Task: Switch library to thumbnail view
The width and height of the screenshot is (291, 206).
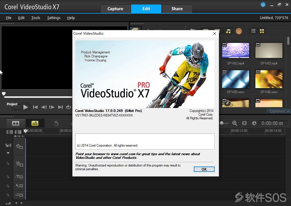Action: [x=262, y=31]
